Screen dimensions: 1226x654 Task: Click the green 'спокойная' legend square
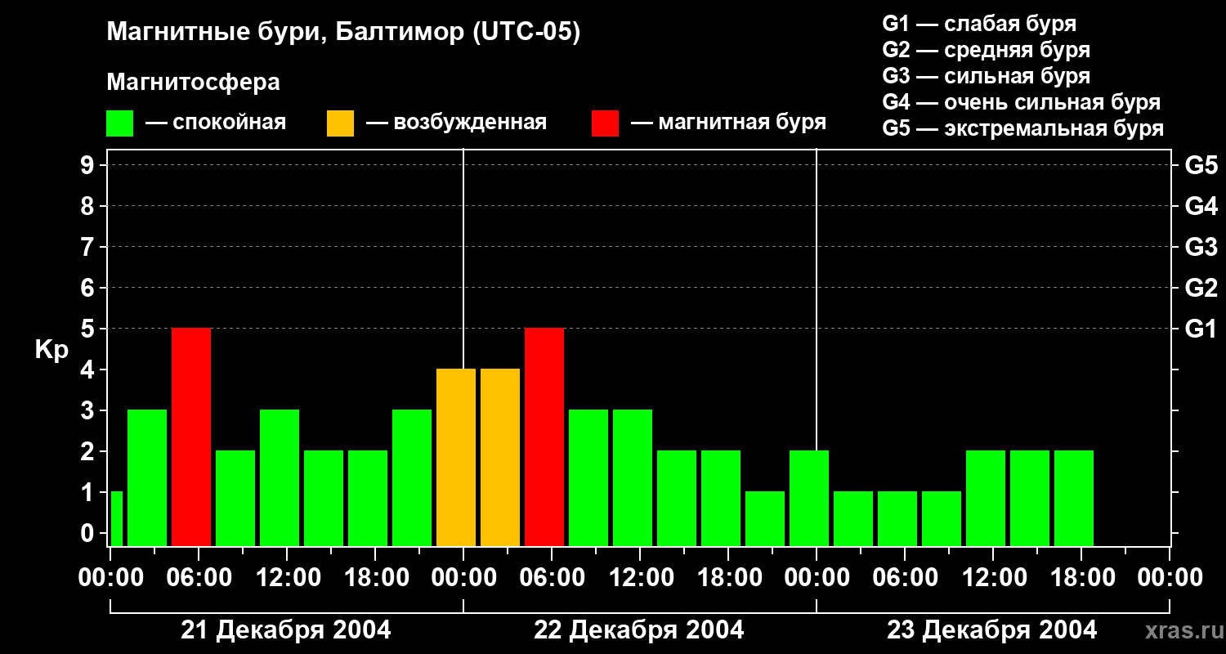pos(120,123)
